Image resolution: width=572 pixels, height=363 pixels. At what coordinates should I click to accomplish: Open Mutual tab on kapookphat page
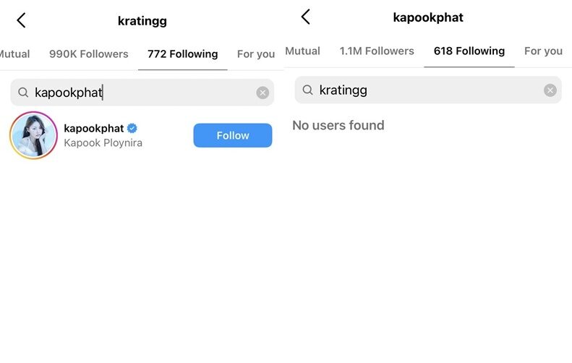point(302,51)
